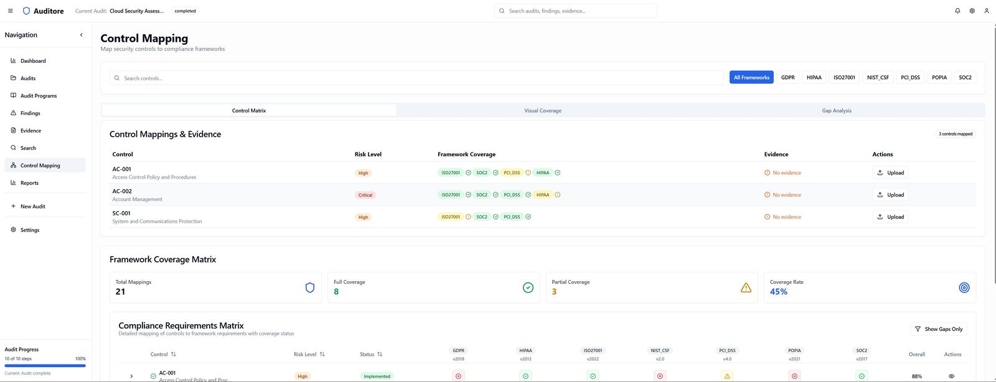The image size is (996, 382).
Task: Open Audits in the sidebar
Action: point(45,78)
